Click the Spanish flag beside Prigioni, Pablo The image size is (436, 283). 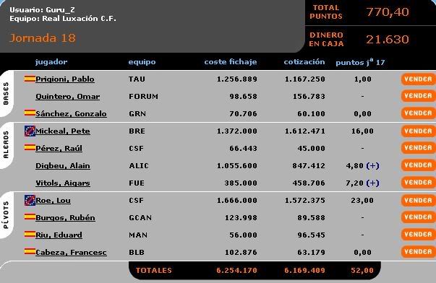pos(30,79)
